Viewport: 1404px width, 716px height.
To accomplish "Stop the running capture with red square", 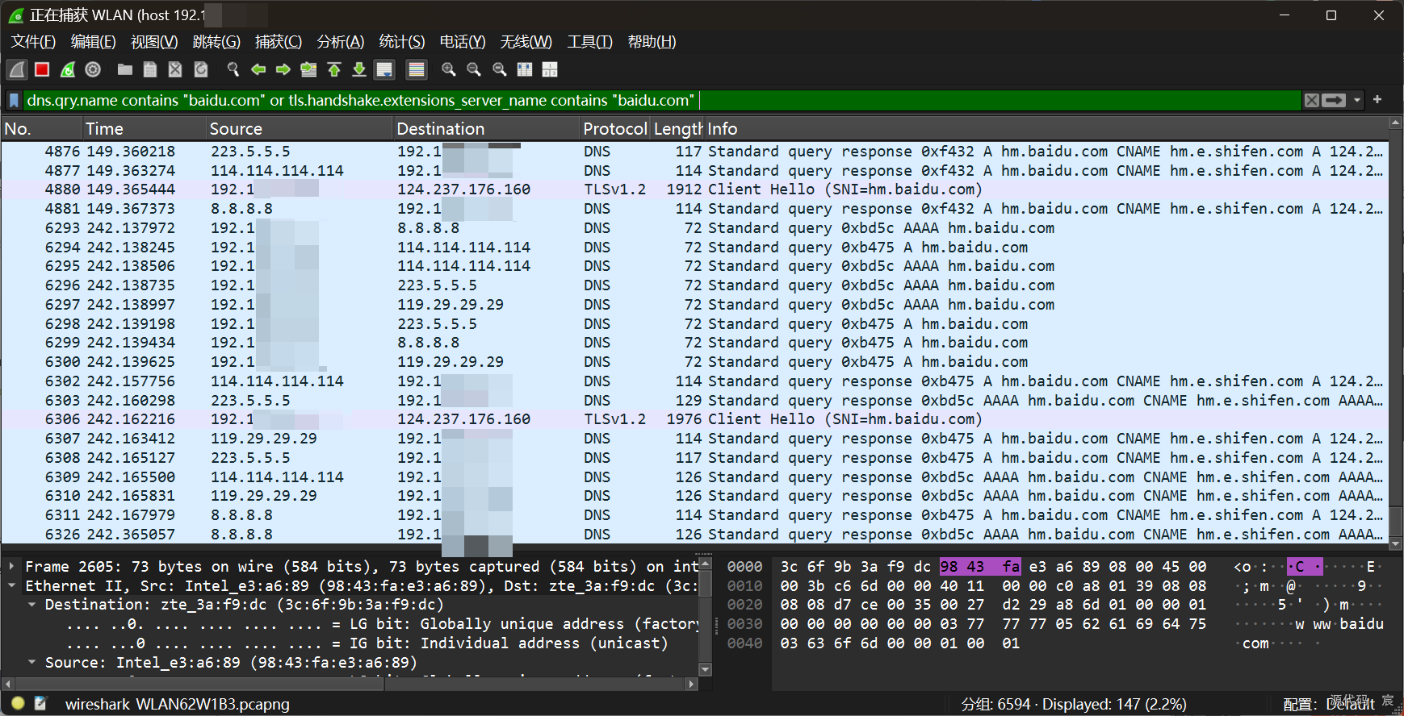I will pyautogui.click(x=42, y=69).
